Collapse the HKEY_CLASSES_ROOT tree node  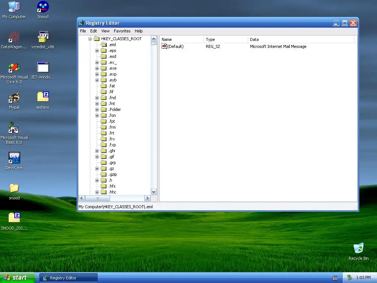[x=90, y=39]
